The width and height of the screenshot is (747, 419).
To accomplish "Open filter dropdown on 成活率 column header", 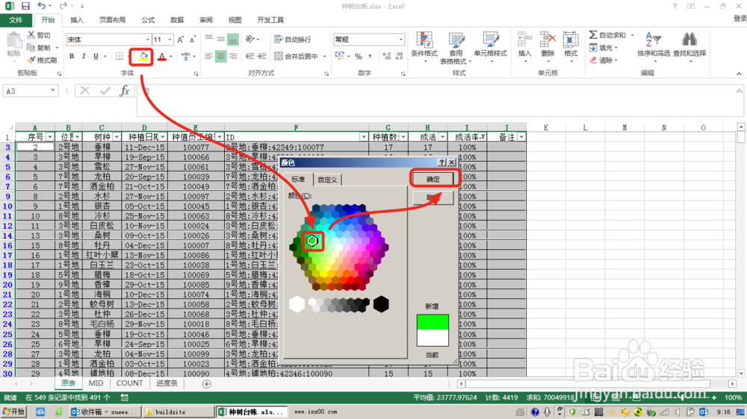I will [x=483, y=137].
